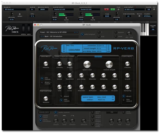The image size is (159, 133).
Task: Toggle envelope mono input
Action: coord(40,116)
